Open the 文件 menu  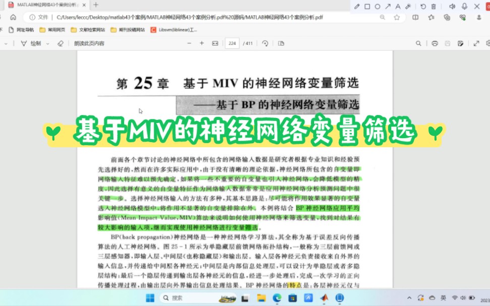pyautogui.click(x=40, y=17)
